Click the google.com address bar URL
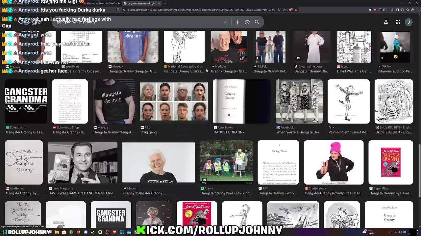Screen dimensions: 421x236 201,10
